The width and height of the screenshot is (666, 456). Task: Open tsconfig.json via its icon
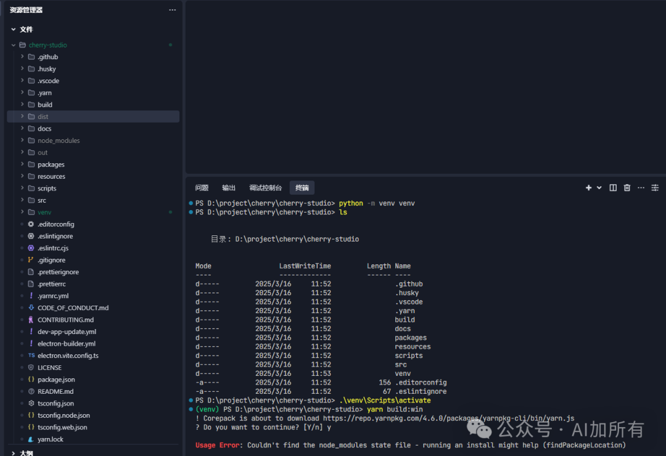pyautogui.click(x=31, y=404)
